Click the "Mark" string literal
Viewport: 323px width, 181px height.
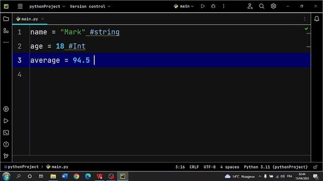click(x=73, y=32)
